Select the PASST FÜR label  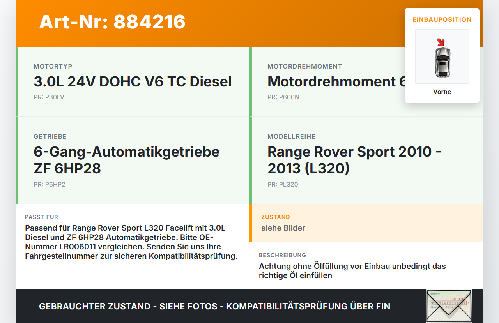[41, 217]
